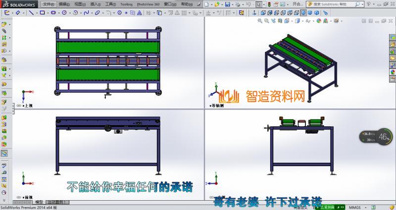Choose the Spline sketch tool
Image resolution: width=396 pixels, height=210 pixels.
86,12
